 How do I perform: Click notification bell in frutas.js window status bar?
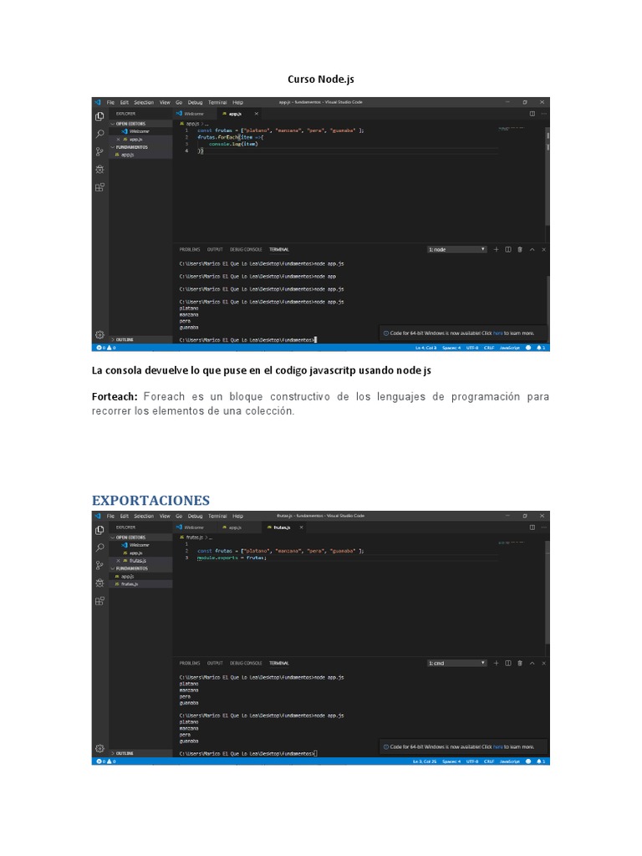(x=541, y=762)
